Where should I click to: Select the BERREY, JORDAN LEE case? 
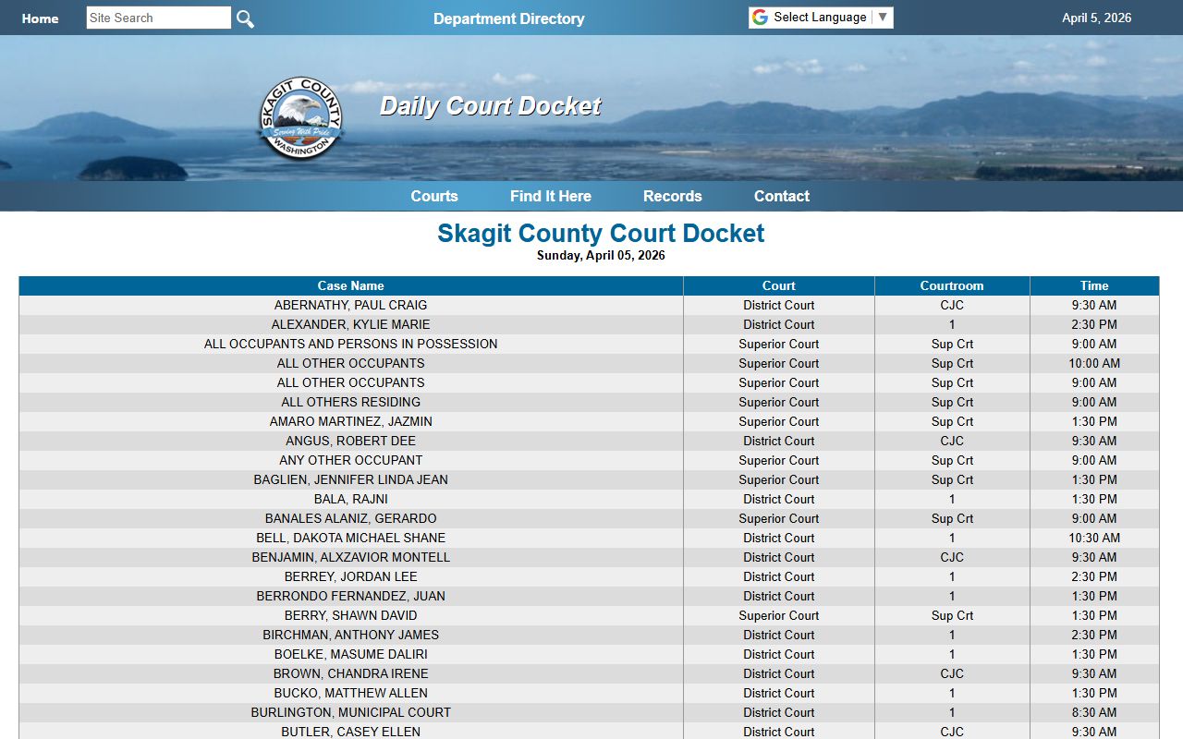coord(351,576)
